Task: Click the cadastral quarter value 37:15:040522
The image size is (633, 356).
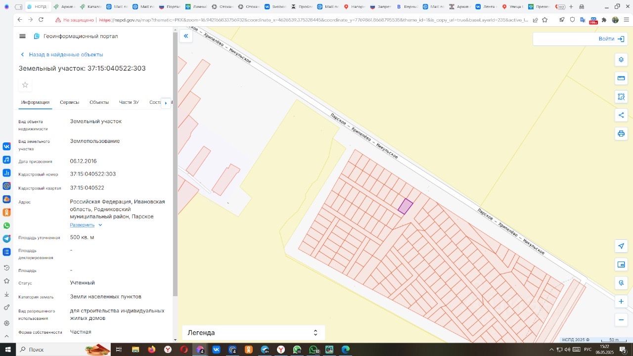Action: [x=87, y=188]
